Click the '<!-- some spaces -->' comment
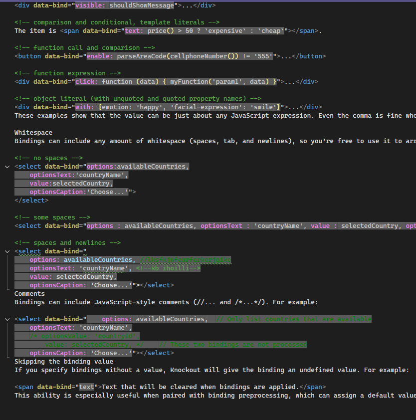416x420 pixels. [x=52, y=217]
